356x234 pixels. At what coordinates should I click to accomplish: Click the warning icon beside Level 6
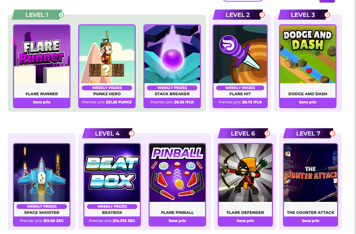click(267, 133)
